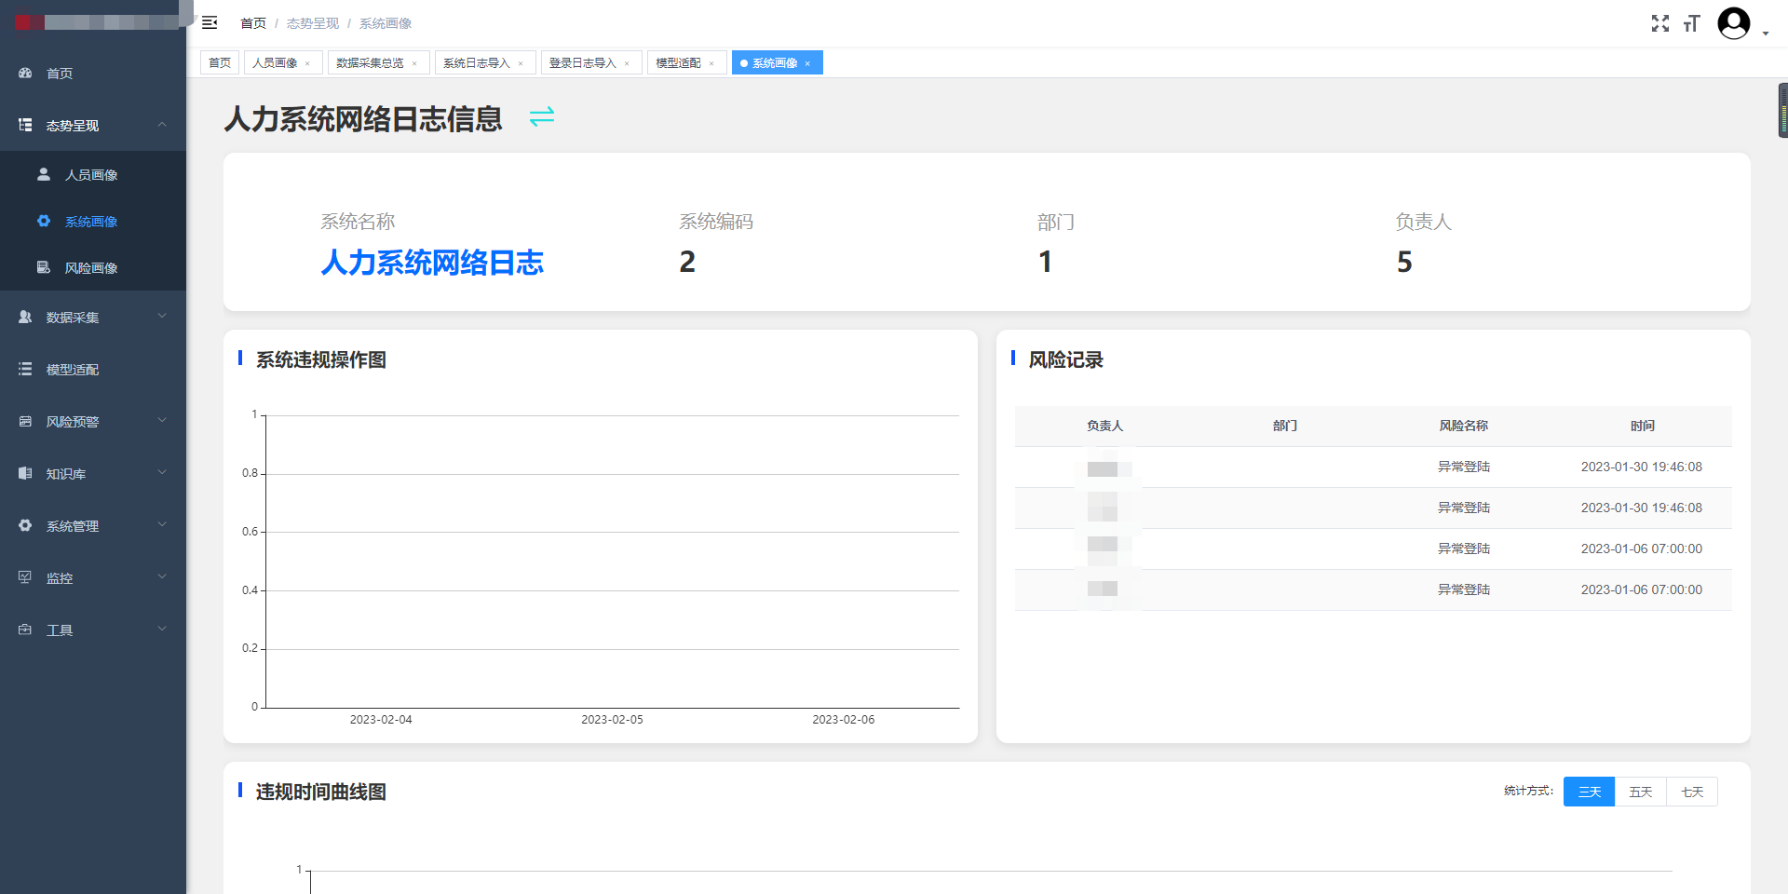Click 首页 in the breadcrumb

253,23
